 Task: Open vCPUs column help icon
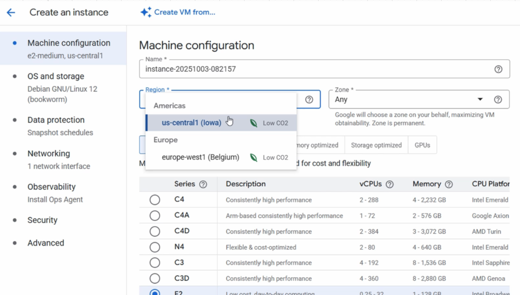tap(389, 184)
